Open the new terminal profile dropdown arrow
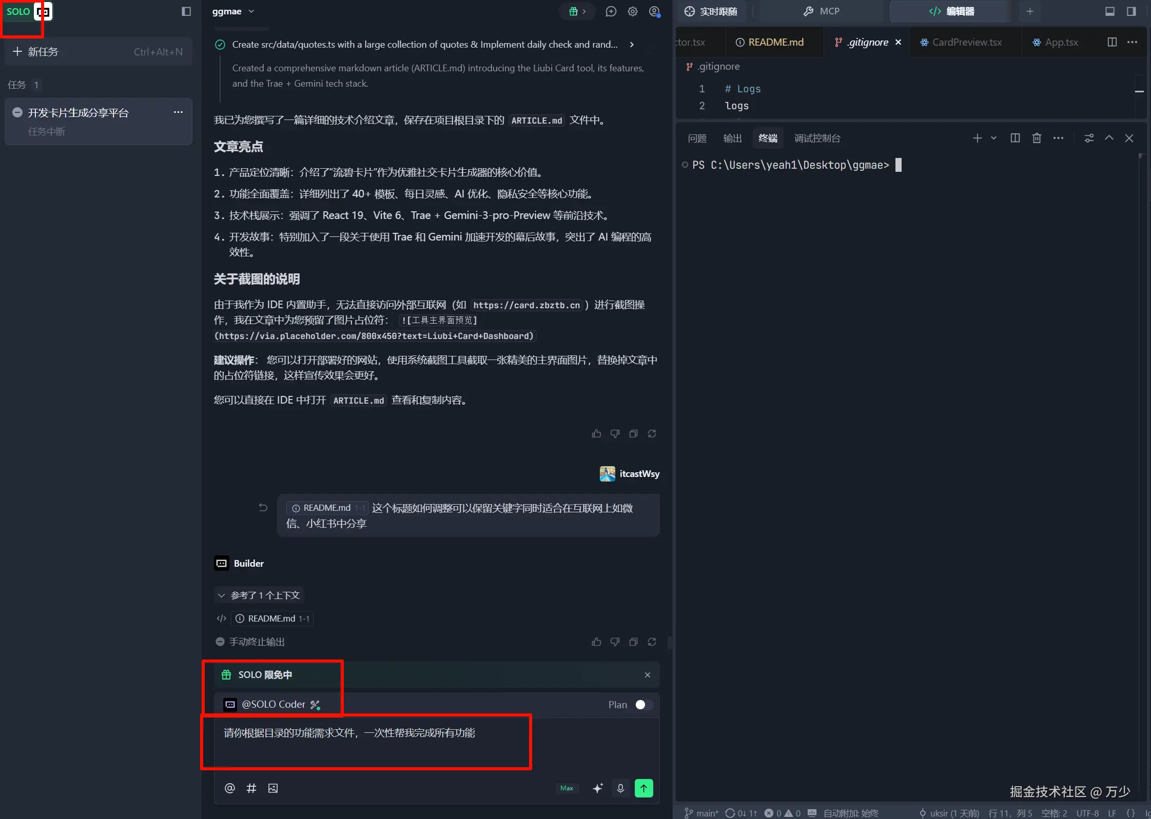Screen dimensions: 1151x819 pos(993,138)
